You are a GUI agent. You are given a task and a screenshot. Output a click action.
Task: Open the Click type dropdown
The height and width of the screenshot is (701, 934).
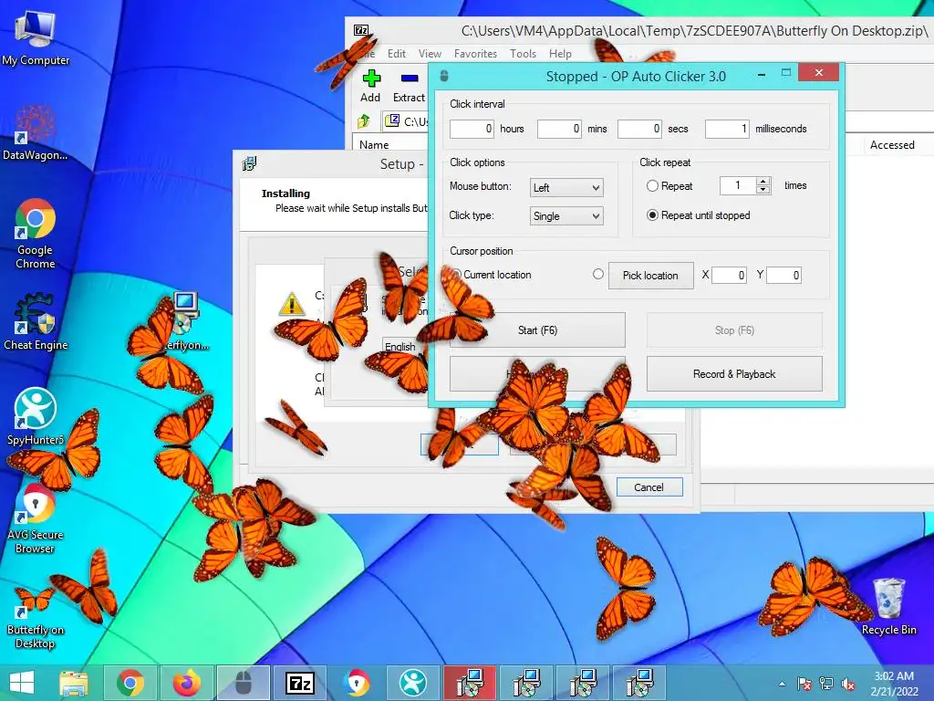click(x=566, y=215)
